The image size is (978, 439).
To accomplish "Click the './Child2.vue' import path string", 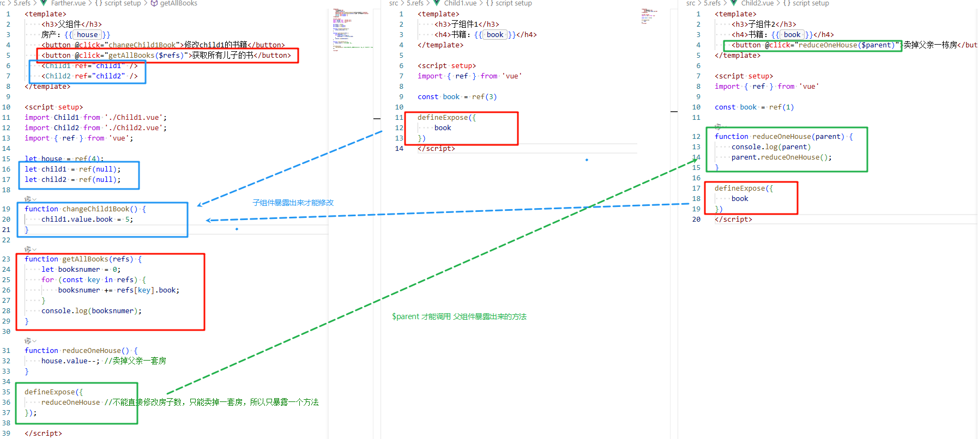I will (134, 128).
